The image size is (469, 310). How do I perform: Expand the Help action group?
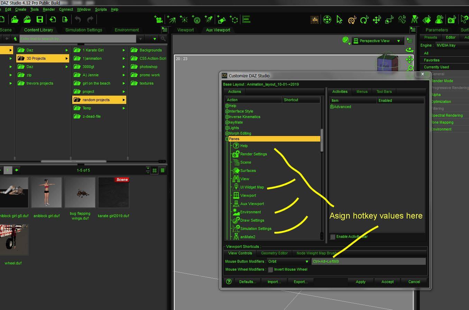pos(227,106)
